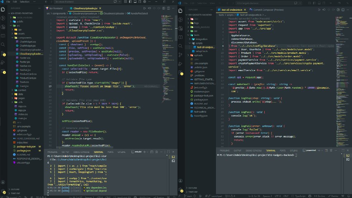Maximize the backend terminal panel
Image resolution: width=352 pixels, height=198 pixels.
click(x=343, y=150)
